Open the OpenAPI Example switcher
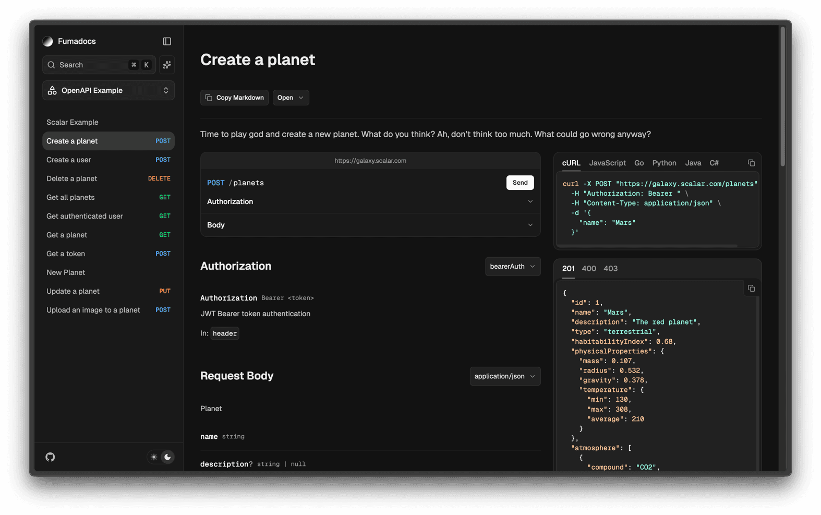 pyautogui.click(x=108, y=90)
